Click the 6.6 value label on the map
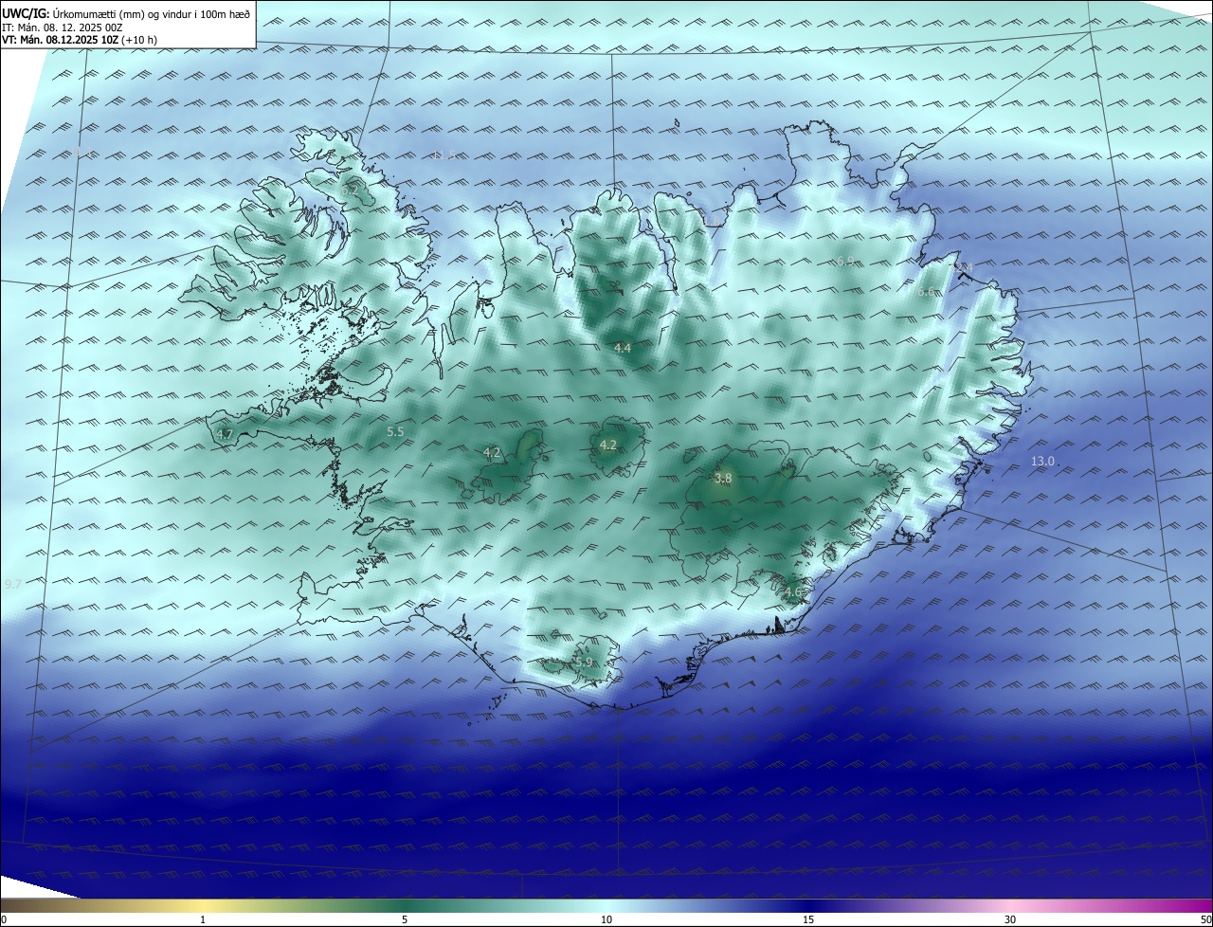 [x=926, y=292]
